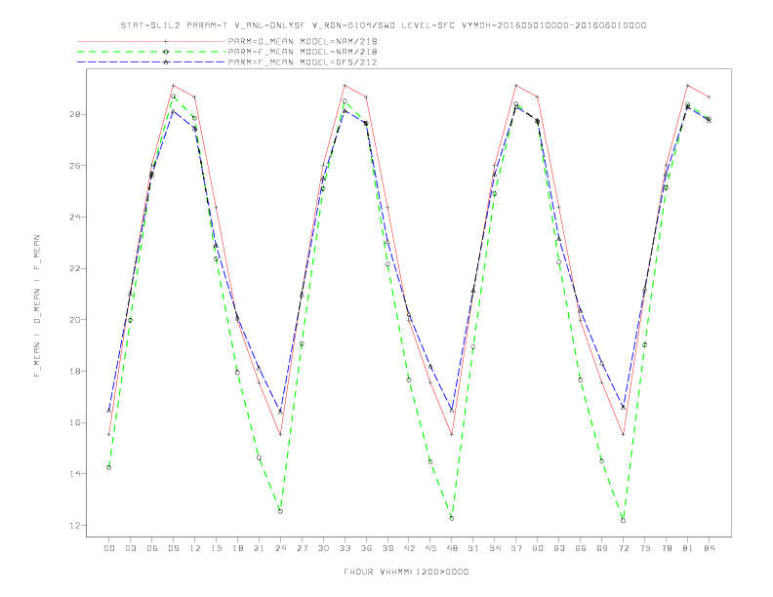
Task: Click x-axis tick label 45
Action: 430,548
